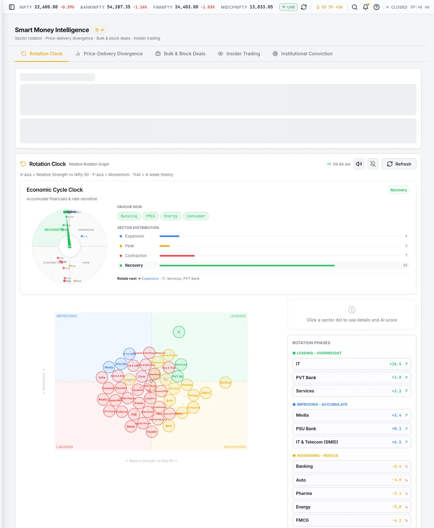Toggle the voice speaker button
This screenshot has width=434, height=528.
point(359,164)
